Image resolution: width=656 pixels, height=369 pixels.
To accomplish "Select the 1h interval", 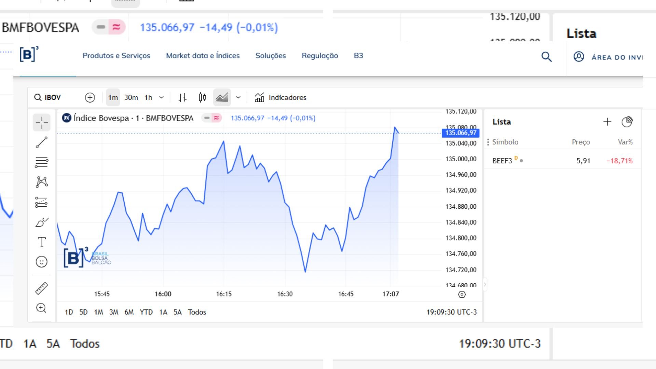I will [x=148, y=98].
